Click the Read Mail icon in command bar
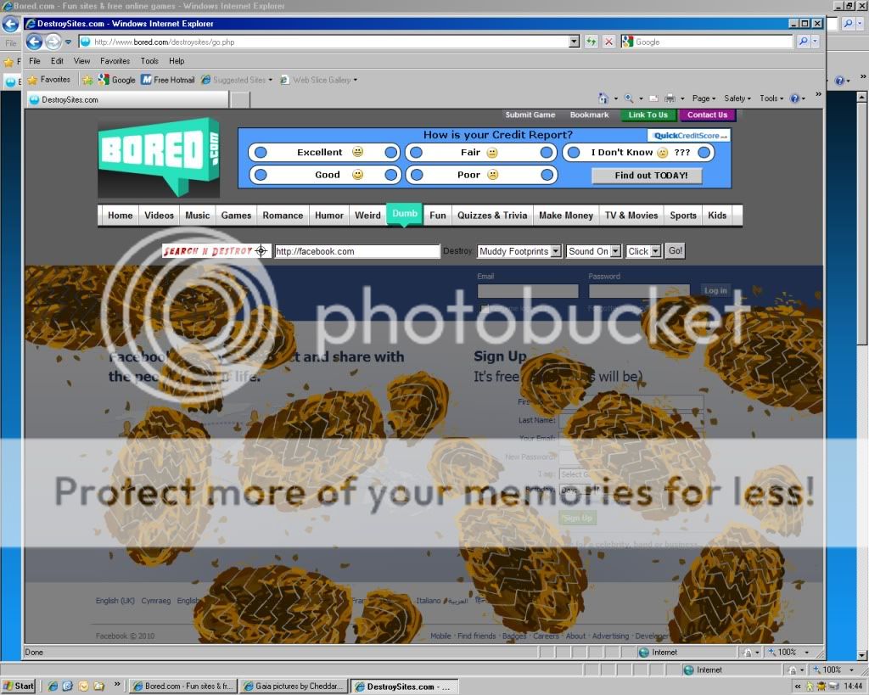Viewport: 869px width, 695px height. [x=653, y=98]
